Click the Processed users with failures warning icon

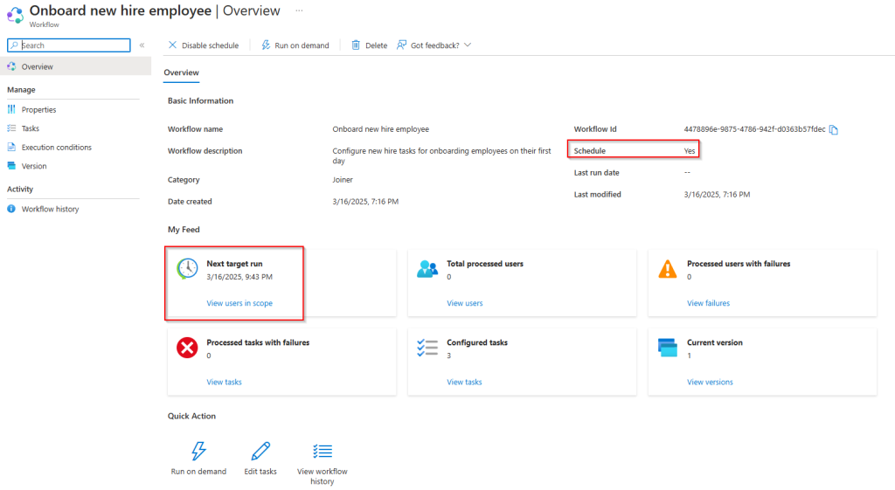[668, 269]
